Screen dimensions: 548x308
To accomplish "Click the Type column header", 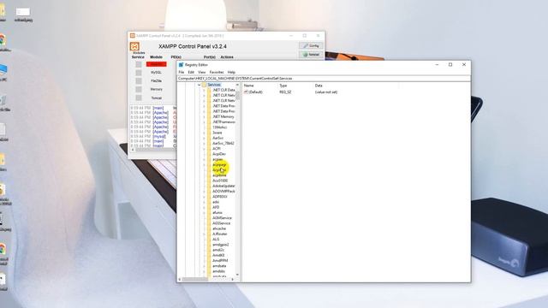I will pos(283,86).
